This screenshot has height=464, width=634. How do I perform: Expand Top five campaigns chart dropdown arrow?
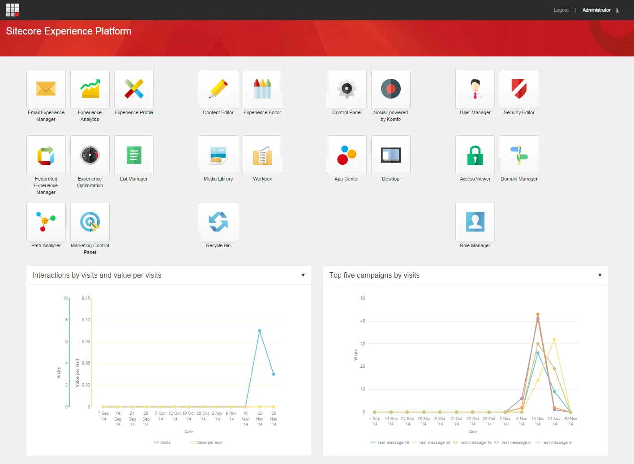(x=600, y=275)
